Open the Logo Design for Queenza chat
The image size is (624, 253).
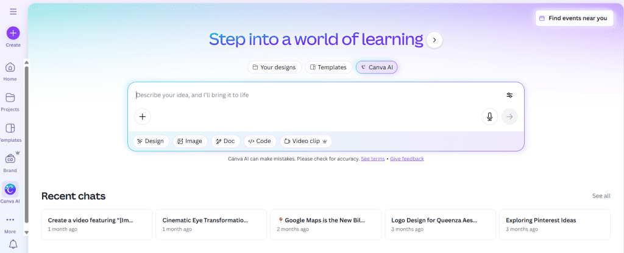click(x=440, y=224)
